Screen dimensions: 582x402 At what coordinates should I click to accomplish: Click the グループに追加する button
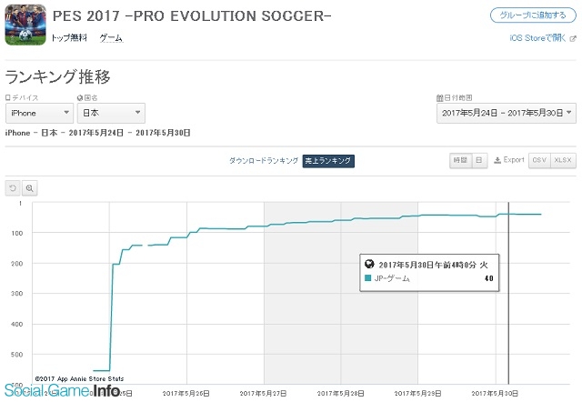(533, 15)
